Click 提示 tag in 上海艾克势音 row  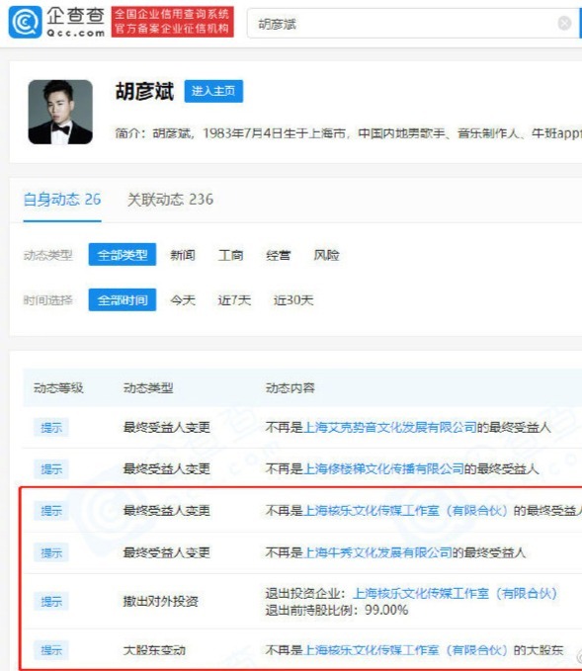[51, 428]
